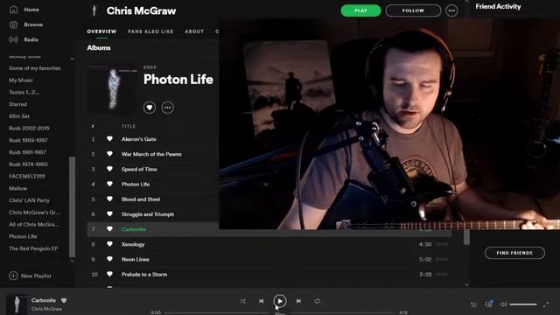The height and width of the screenshot is (315, 560).
Task: Follow Chris McGraw artist
Action: click(x=413, y=10)
